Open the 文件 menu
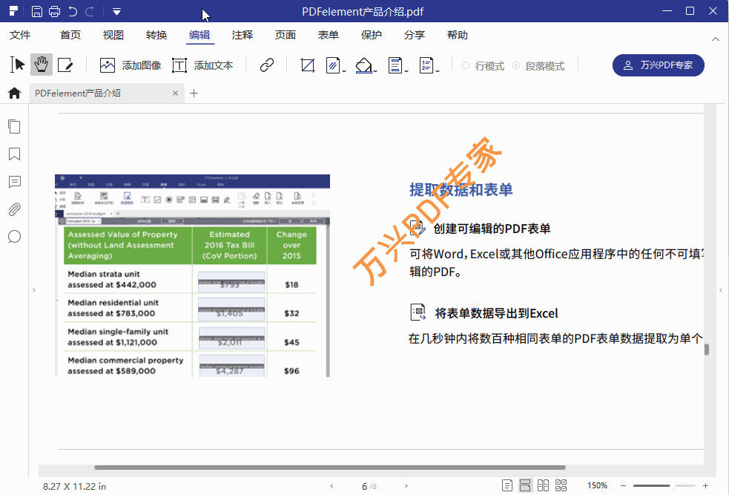729x495 pixels. point(20,35)
